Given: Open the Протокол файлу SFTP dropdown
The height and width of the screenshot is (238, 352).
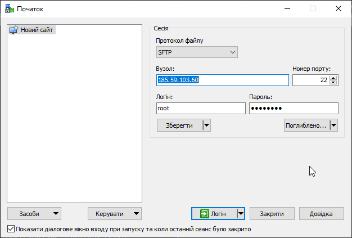Looking at the screenshot, I should point(197,52).
